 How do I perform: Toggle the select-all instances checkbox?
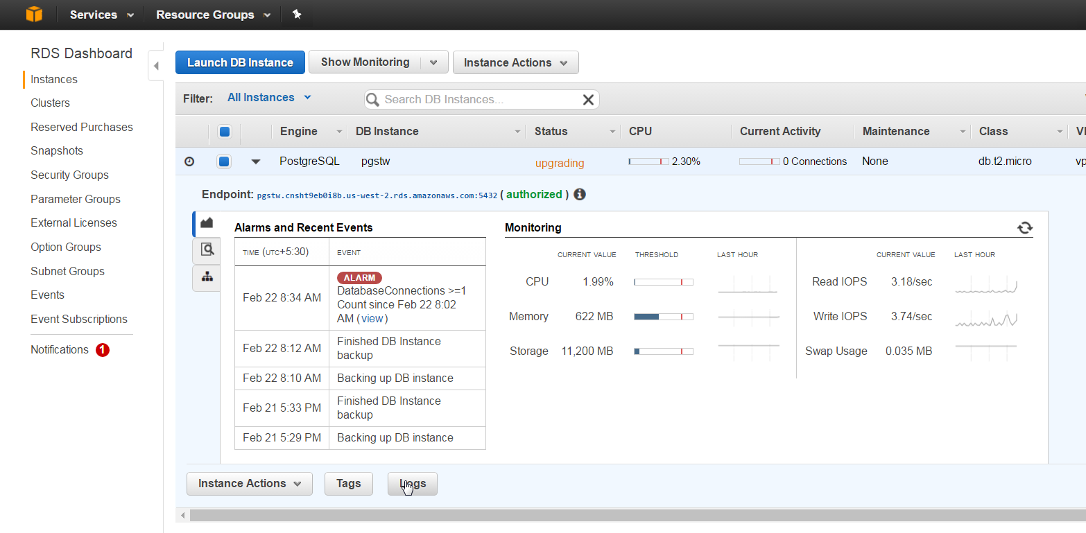(x=225, y=132)
